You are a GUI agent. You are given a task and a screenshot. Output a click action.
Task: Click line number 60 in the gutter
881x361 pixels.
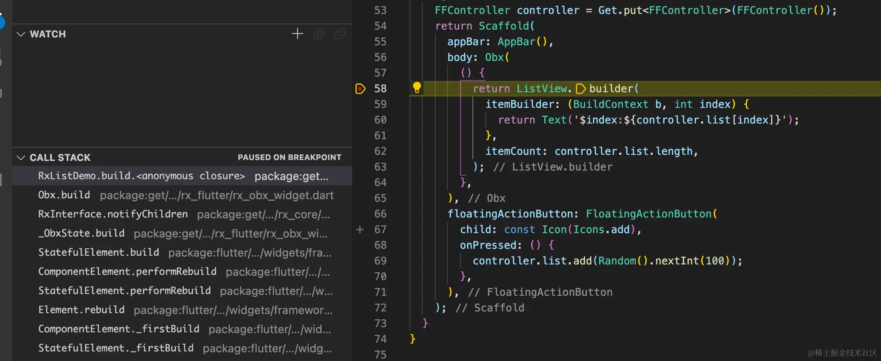click(x=380, y=120)
